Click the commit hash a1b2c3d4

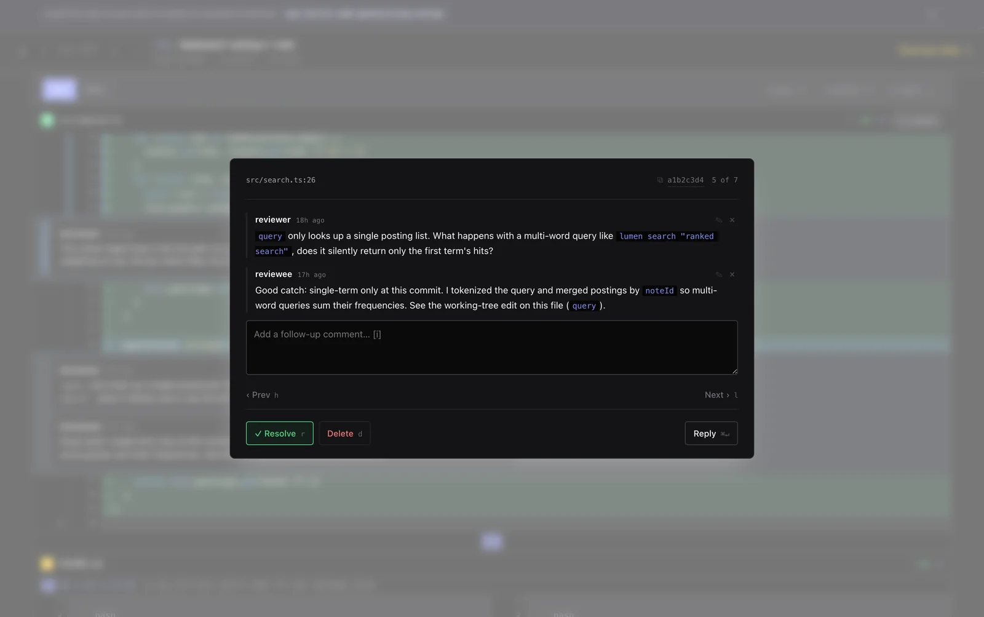tap(685, 180)
